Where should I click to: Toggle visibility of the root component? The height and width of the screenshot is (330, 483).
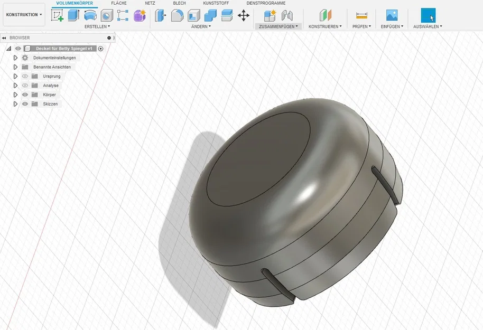coord(18,49)
